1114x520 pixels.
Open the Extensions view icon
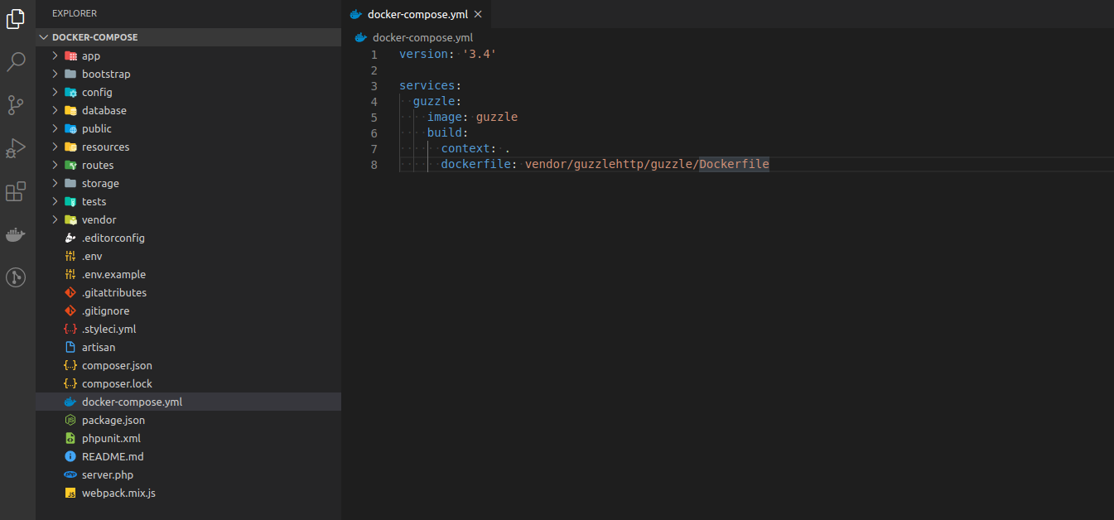click(x=16, y=192)
